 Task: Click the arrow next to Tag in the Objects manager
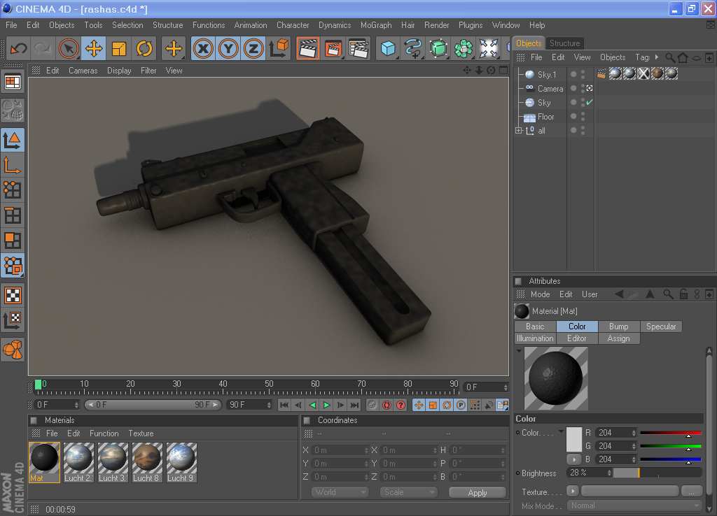(657, 57)
